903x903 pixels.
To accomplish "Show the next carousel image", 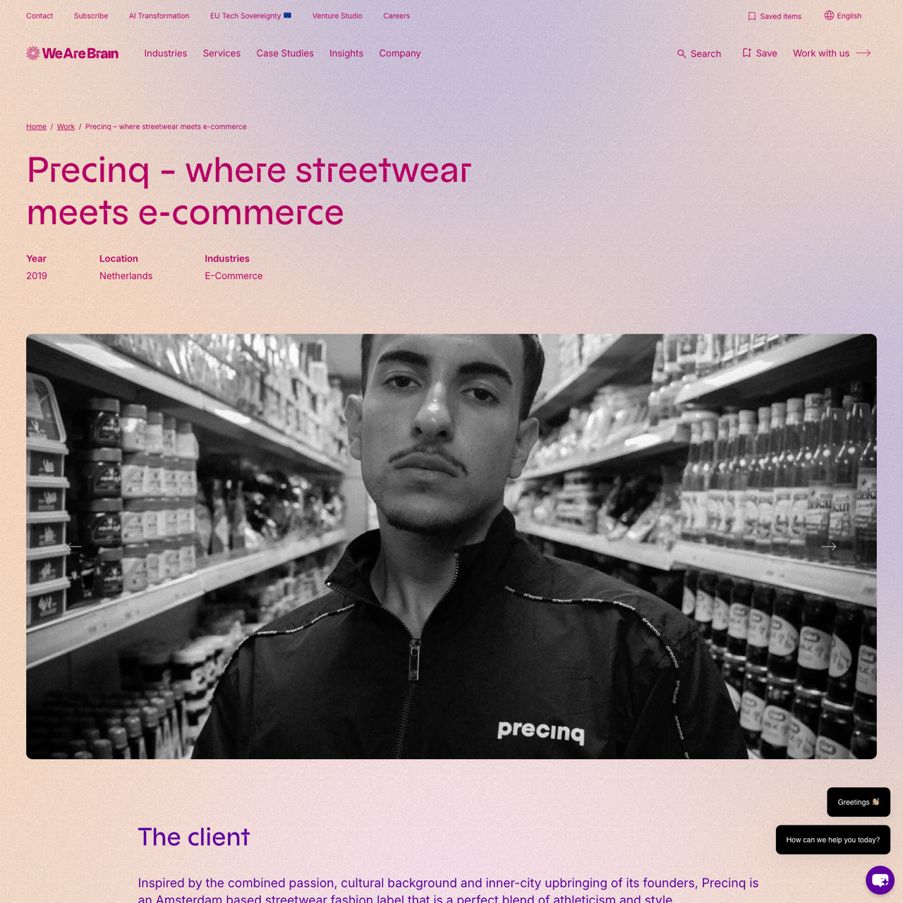I will coord(829,547).
